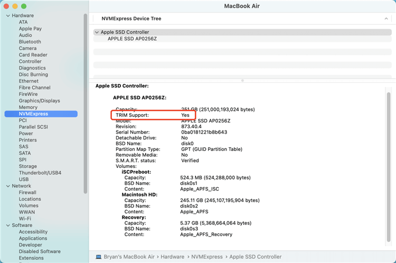Open Disabled Software in the sidebar
This screenshot has width=396, height=263.
coord(40,252)
